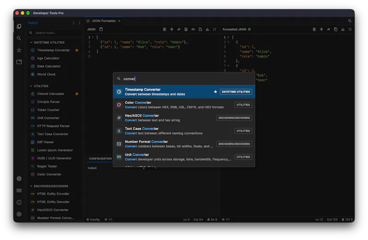Fold line 1 in Formatted JSON editor
Viewport: 368px width, 240px height.
[228, 37]
